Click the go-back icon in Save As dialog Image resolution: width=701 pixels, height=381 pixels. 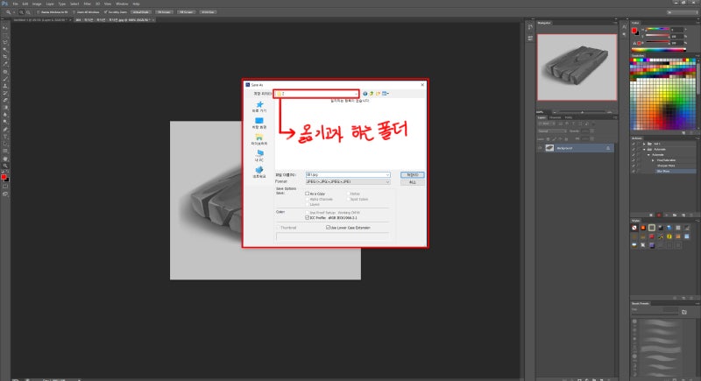(x=365, y=94)
